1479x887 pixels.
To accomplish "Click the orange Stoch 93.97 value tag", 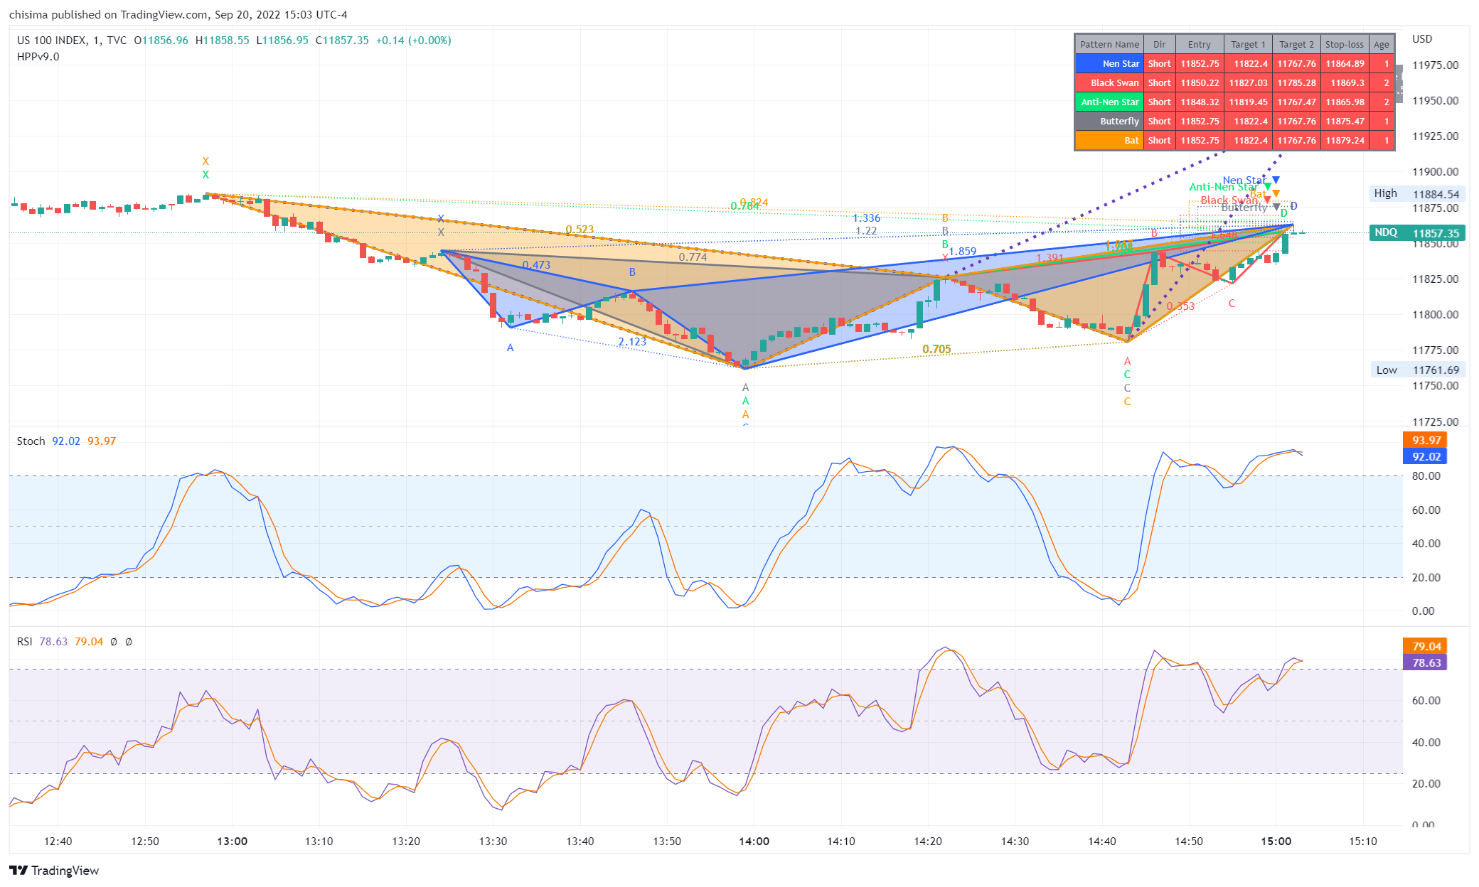I will point(1425,441).
